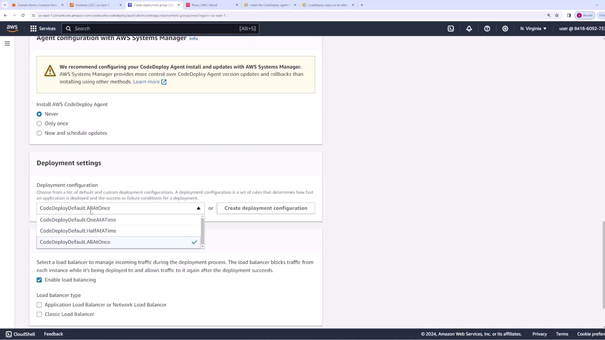Screen dimensions: 605x340
Task: Open the settings gear icon
Action: point(505,29)
